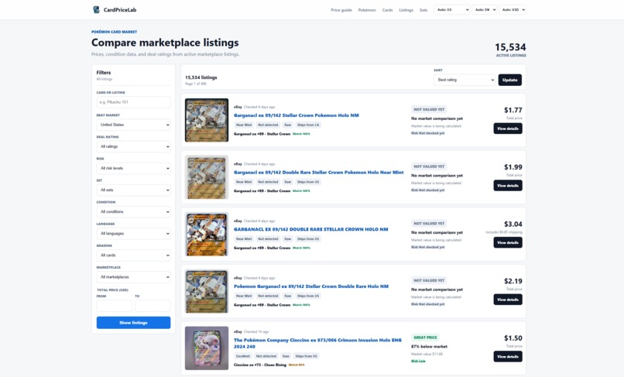Open the Auto: USD currency dropdown
Image resolution: width=624 pixels, height=377 pixels.
coord(513,9)
